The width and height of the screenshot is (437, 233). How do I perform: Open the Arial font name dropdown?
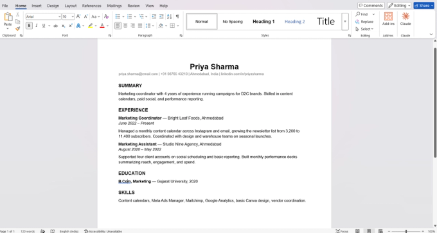[x=59, y=17]
